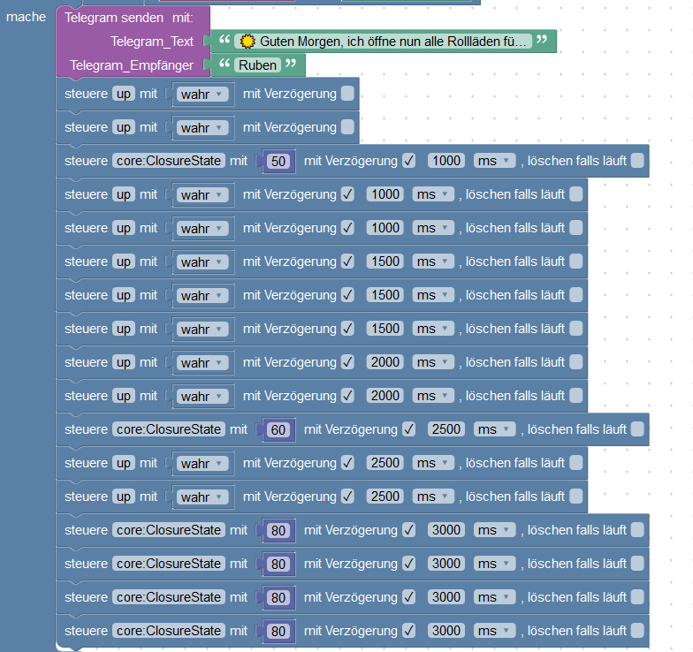The image size is (693, 652).
Task: Open the 'up' object ID in the first 2500 ms 'steuere up' block
Action: tap(124, 463)
